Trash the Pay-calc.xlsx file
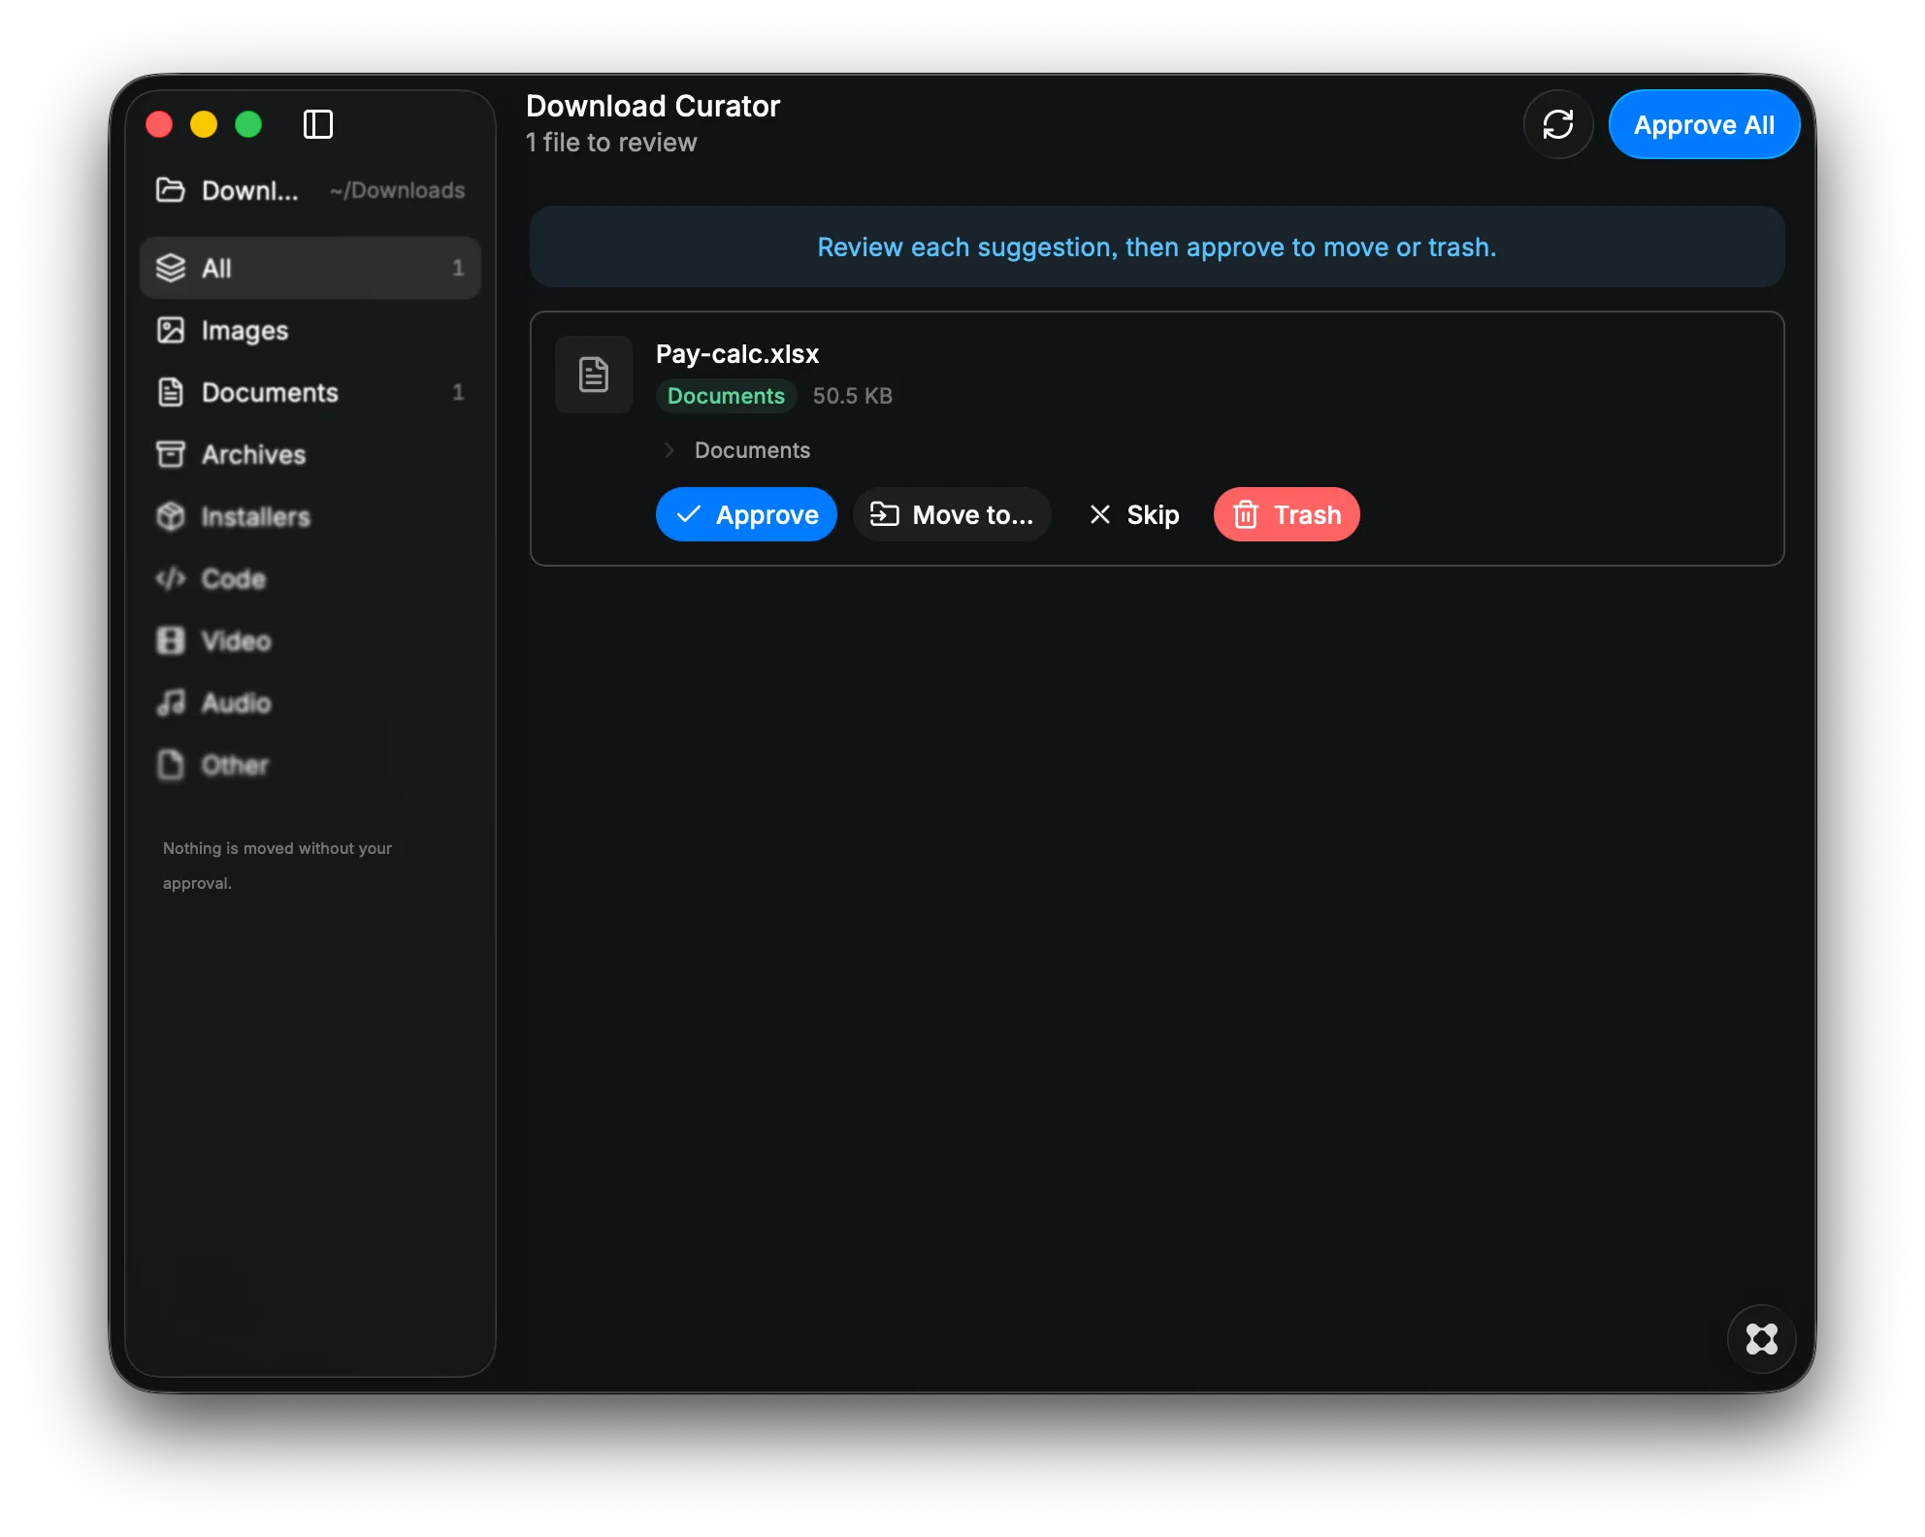The height and width of the screenshot is (1537, 1925). 1287,514
